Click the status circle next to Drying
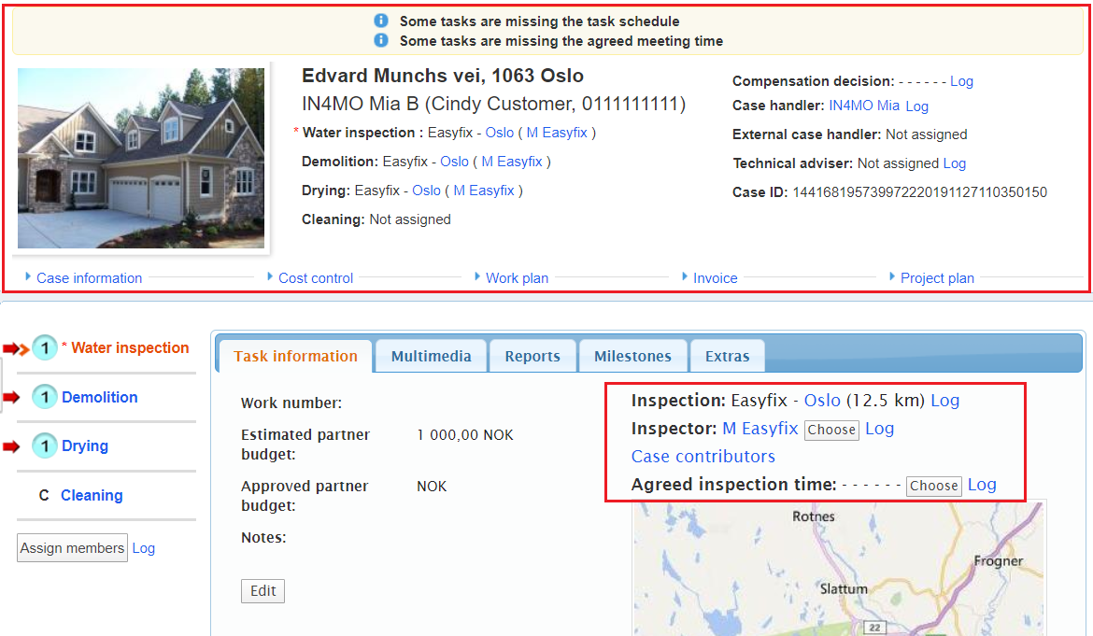The image size is (1093, 636). [45, 446]
